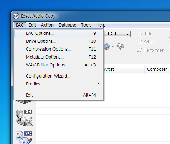170x144 pixels.
Task: Expand the Profiles submenu
Action: (58, 84)
